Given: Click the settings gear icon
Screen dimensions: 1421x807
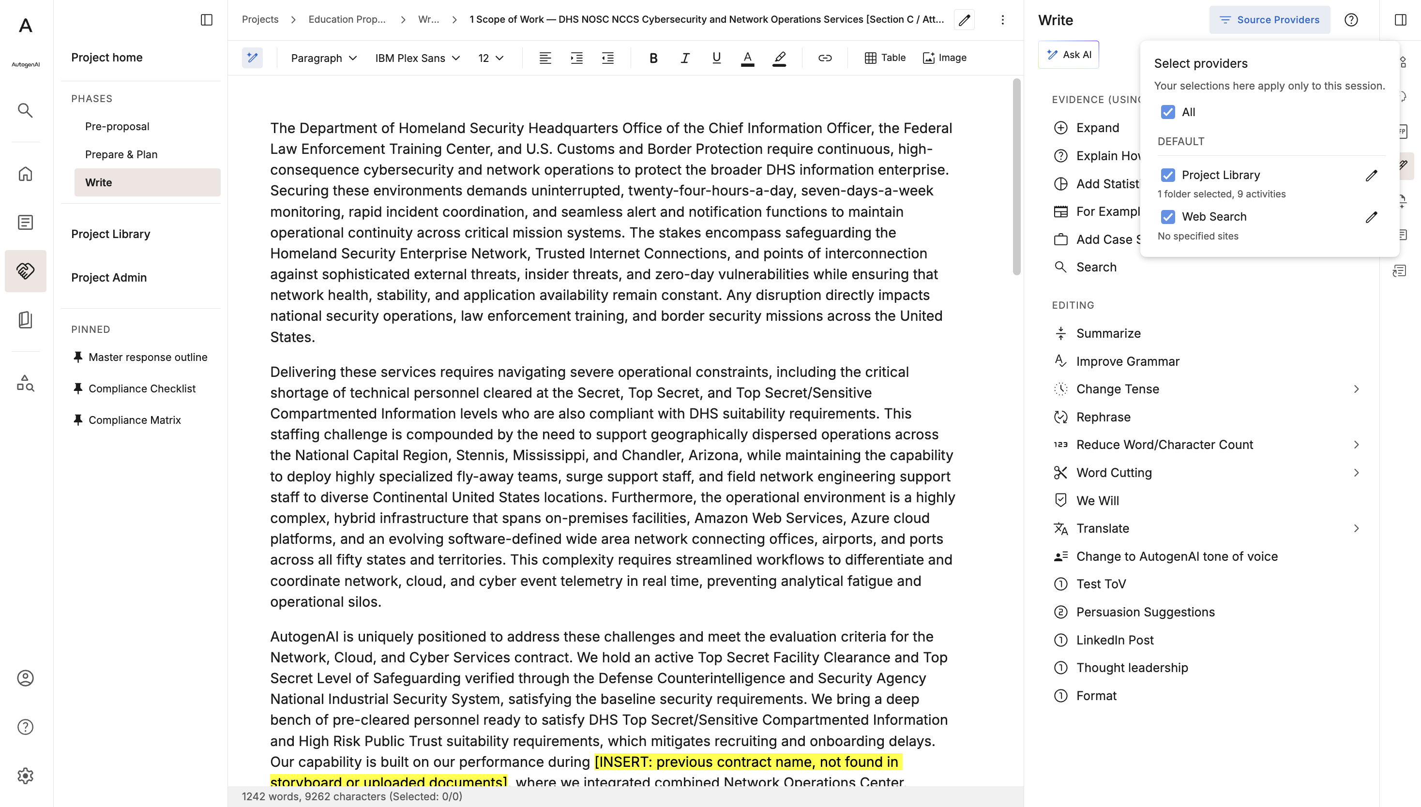Looking at the screenshot, I should point(26,776).
